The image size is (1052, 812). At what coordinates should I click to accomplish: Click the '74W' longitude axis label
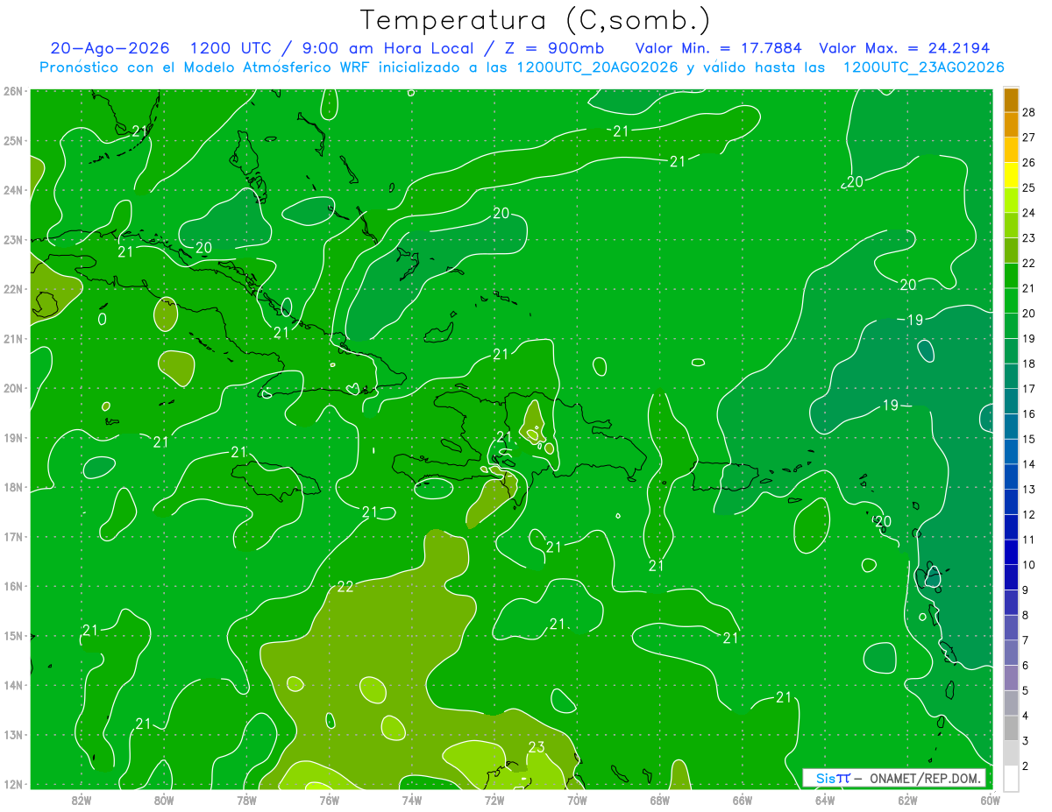(x=411, y=800)
